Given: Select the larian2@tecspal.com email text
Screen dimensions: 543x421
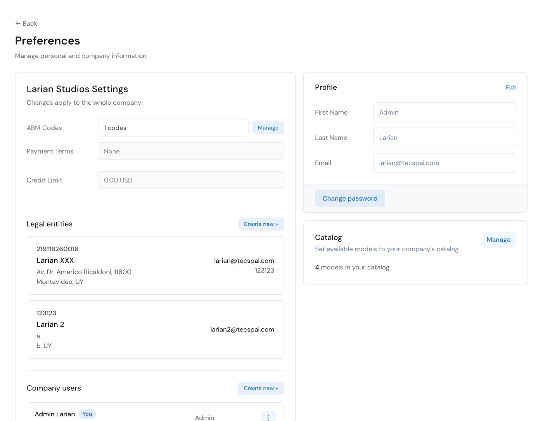Looking at the screenshot, I should tap(242, 330).
